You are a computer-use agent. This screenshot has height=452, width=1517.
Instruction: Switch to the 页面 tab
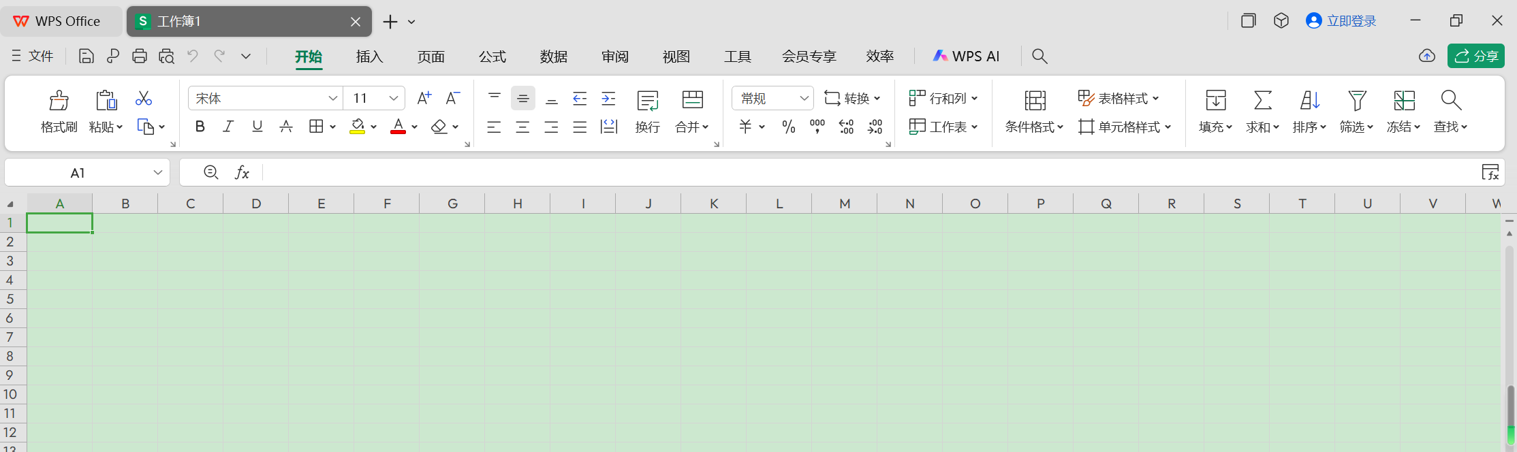click(x=431, y=56)
